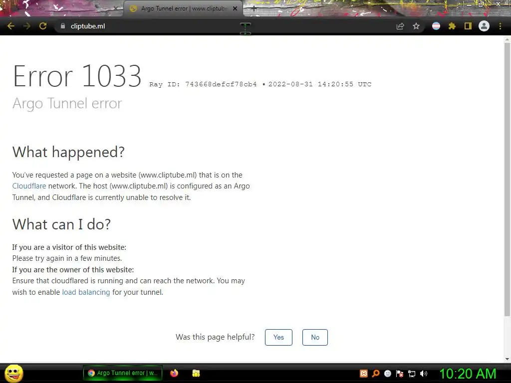511x383 pixels.
Task: Click the browser forward arrow
Action: (27, 26)
